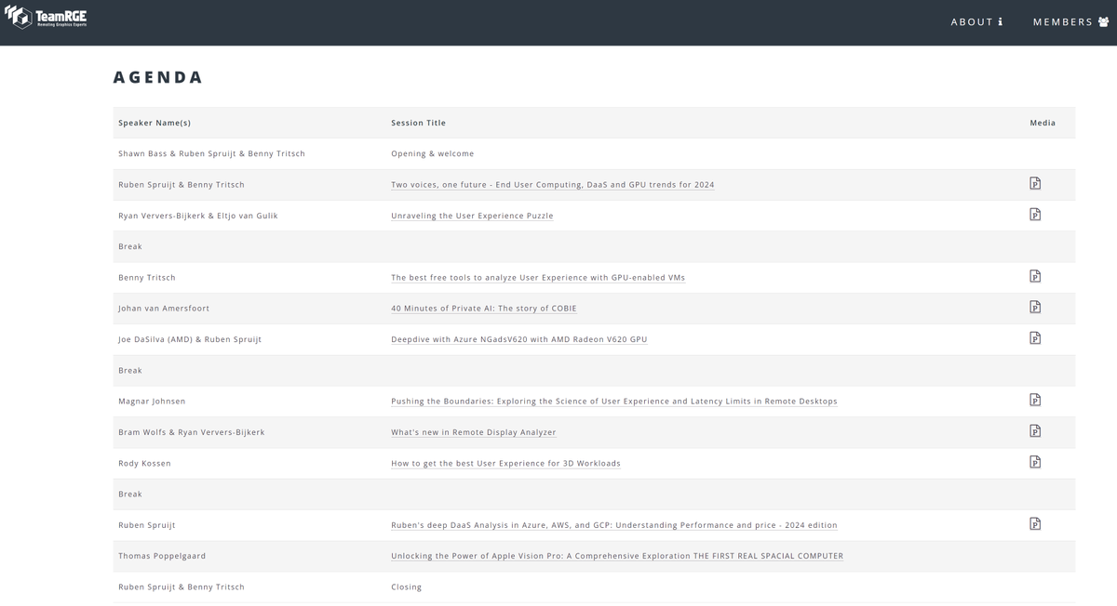Open slides icon for 3D Workloads session

pyautogui.click(x=1035, y=462)
